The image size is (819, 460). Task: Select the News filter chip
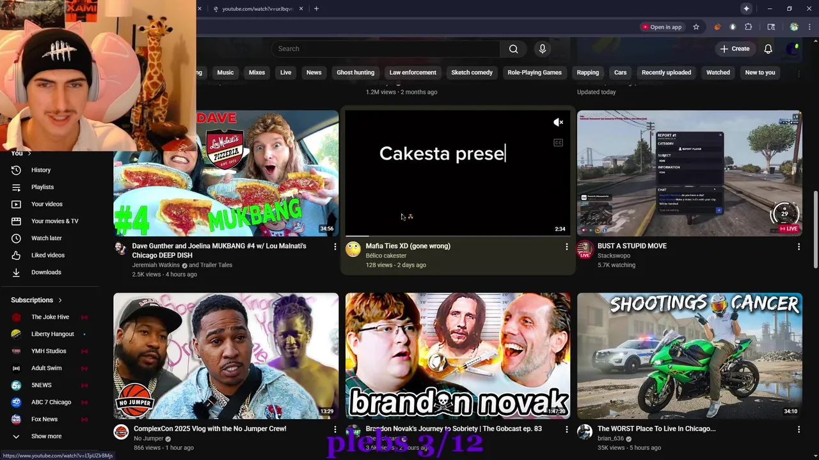(x=314, y=73)
